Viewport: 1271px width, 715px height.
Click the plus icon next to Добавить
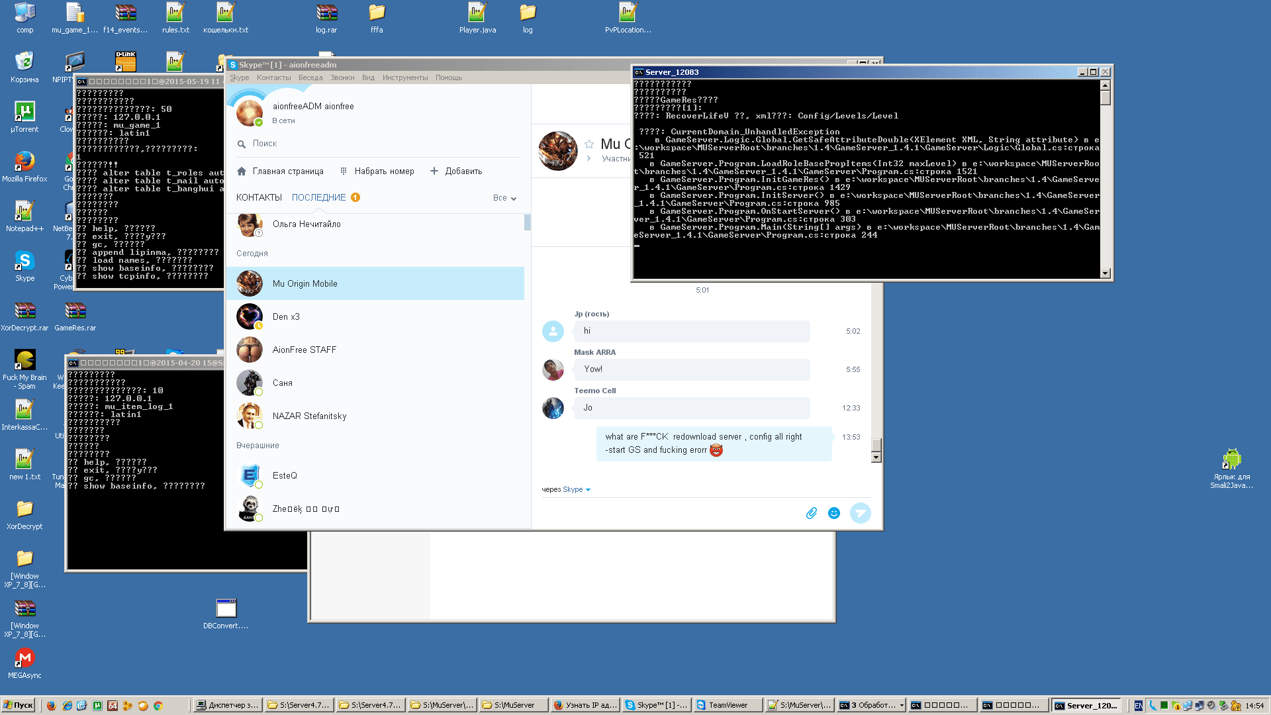(434, 171)
